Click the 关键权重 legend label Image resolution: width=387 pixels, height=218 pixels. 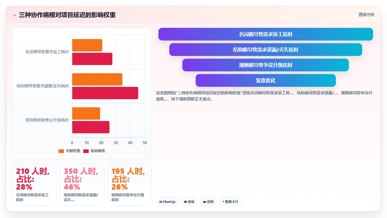tap(73, 151)
